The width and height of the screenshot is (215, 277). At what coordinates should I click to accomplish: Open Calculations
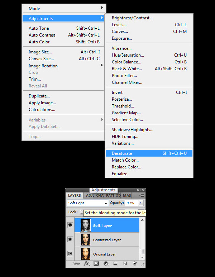tap(63, 110)
